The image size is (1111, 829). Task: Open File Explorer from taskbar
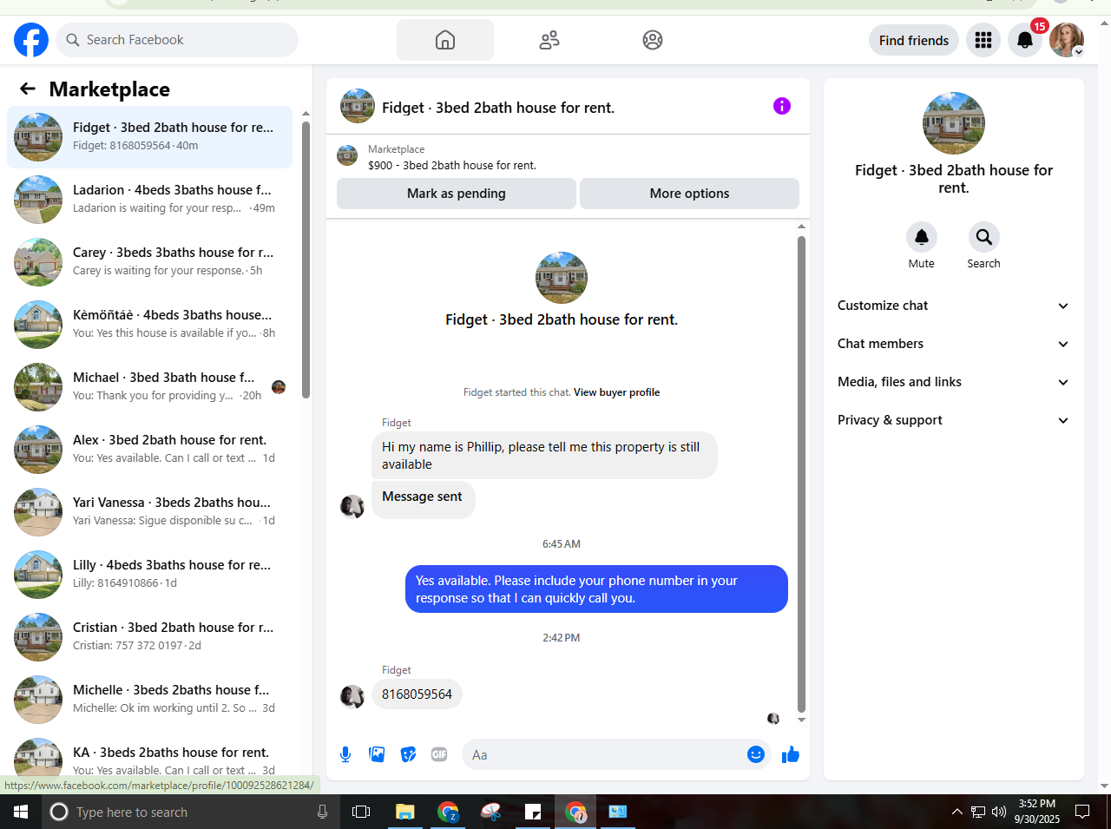tap(405, 812)
